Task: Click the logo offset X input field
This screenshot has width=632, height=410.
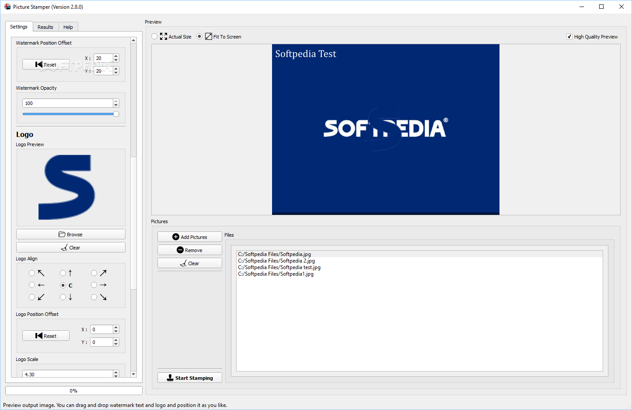Action: pyautogui.click(x=101, y=329)
